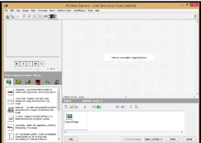
Task: Click the zoom in magnifier icon
Action: 24,16
